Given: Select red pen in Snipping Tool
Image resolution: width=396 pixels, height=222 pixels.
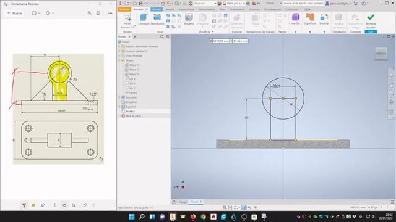Looking at the screenshot, I should [x=24, y=205].
